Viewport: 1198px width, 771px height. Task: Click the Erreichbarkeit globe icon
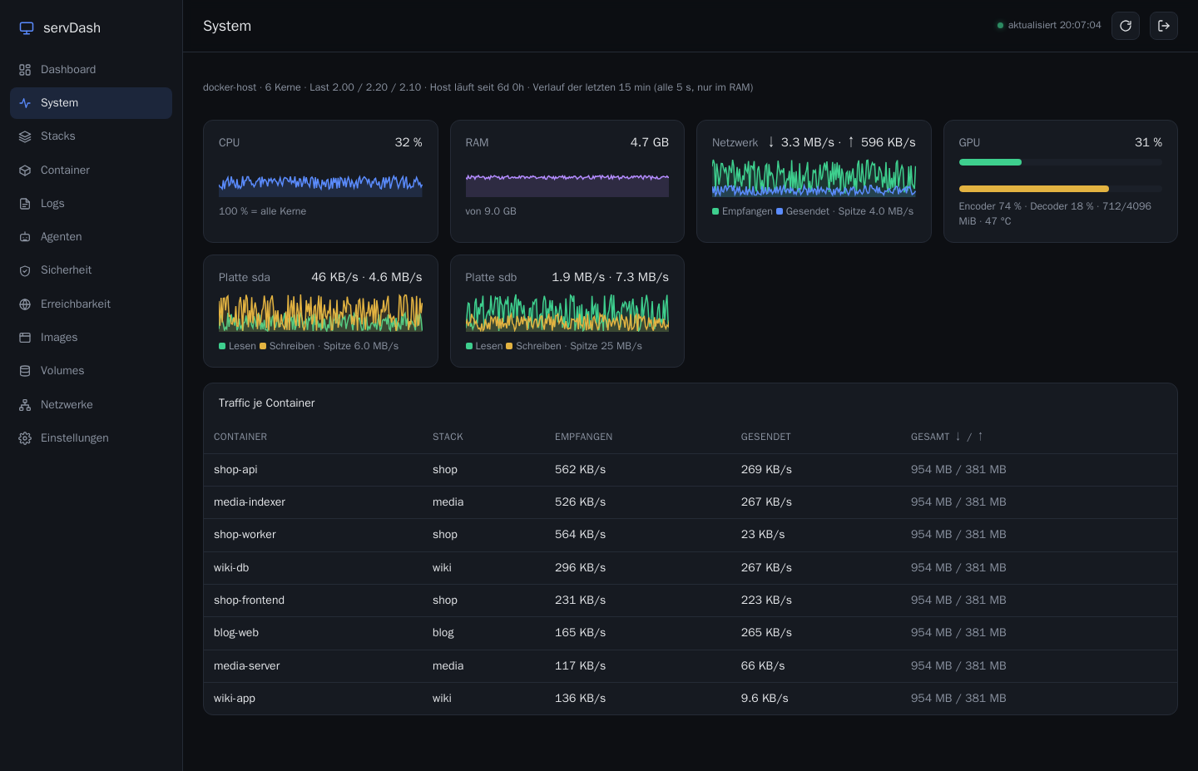coord(25,304)
